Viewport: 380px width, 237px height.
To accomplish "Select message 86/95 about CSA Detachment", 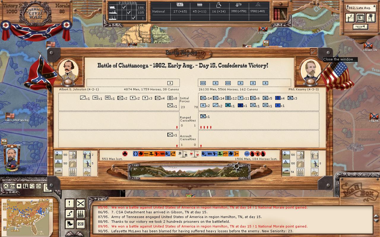I will click(159, 212).
